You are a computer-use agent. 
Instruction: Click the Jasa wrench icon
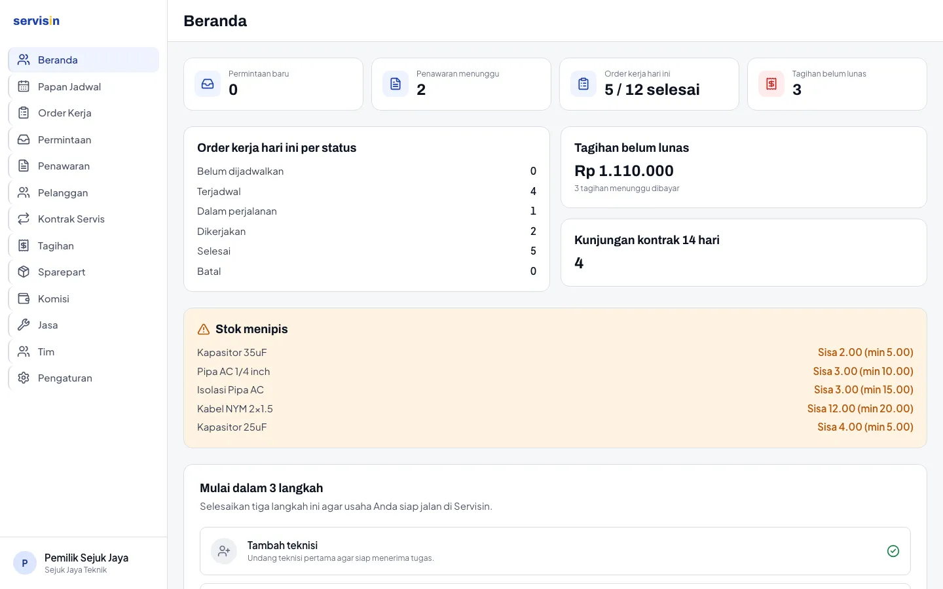tap(24, 325)
